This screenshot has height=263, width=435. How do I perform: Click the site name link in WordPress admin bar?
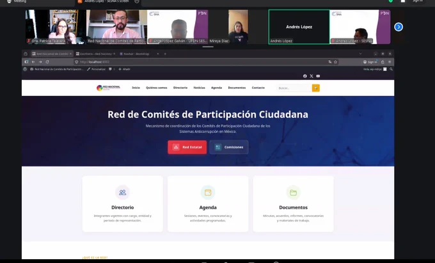coord(57,69)
